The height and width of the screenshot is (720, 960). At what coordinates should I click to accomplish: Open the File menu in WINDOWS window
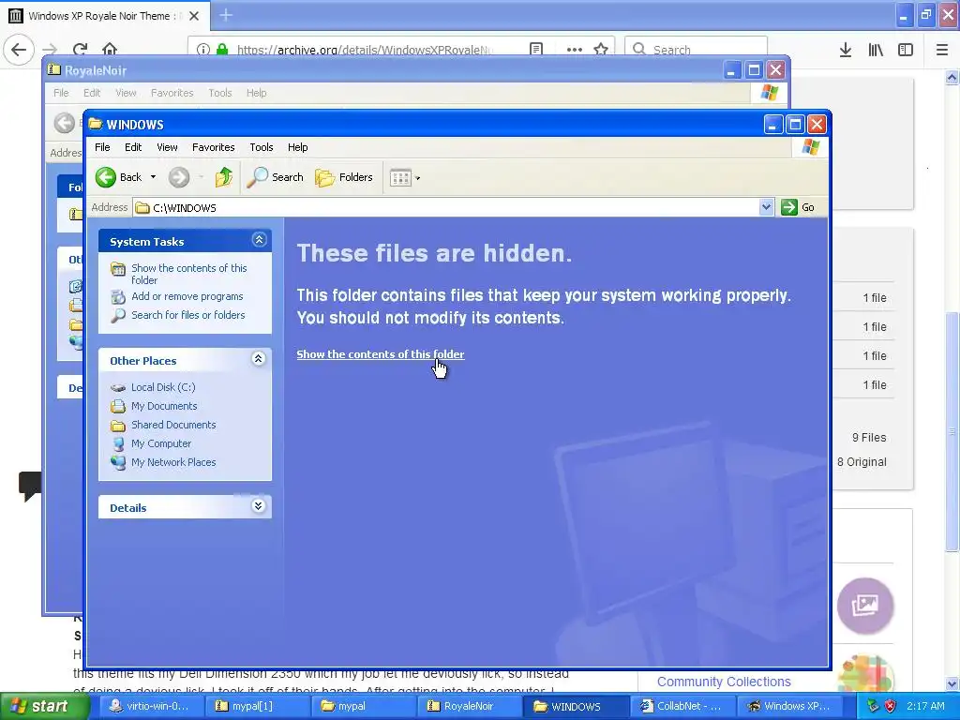tap(102, 147)
